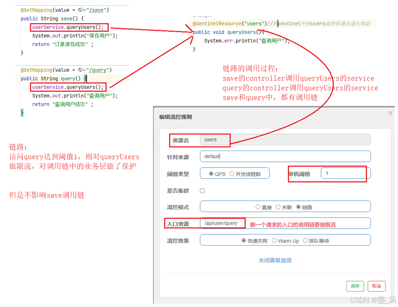Screen dimensions: 398x307
Task: Click the 针对来源 input with default
Action: [x=285, y=156]
